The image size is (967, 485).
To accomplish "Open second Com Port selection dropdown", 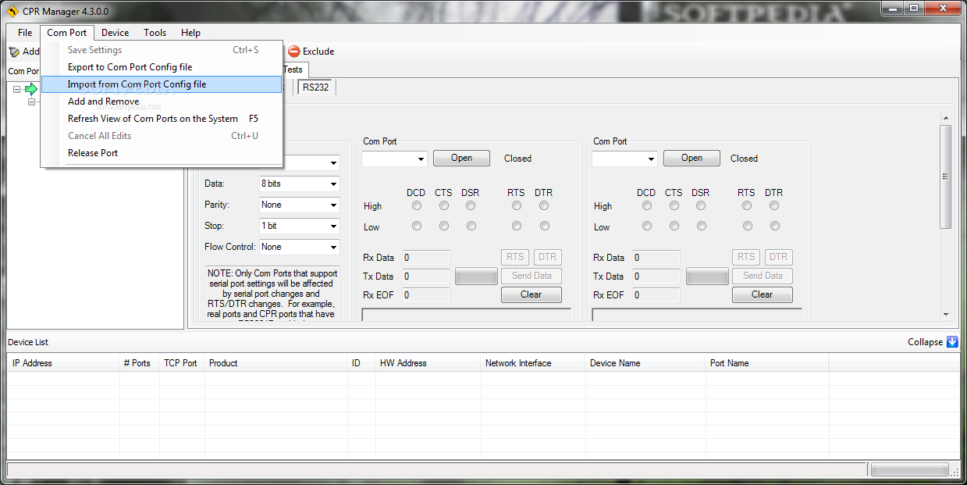I will point(651,159).
